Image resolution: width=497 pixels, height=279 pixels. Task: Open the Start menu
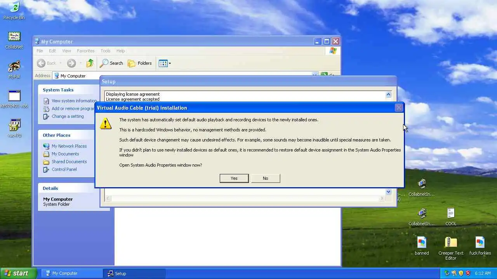(x=18, y=273)
